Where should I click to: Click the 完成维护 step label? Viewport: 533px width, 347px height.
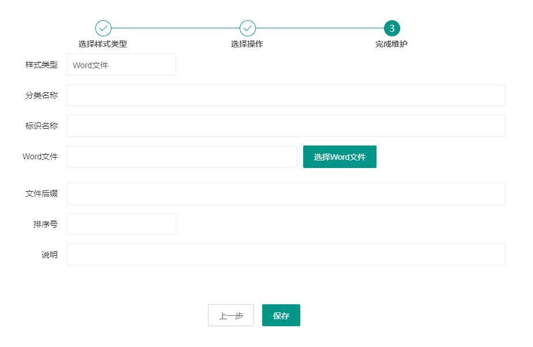[392, 44]
